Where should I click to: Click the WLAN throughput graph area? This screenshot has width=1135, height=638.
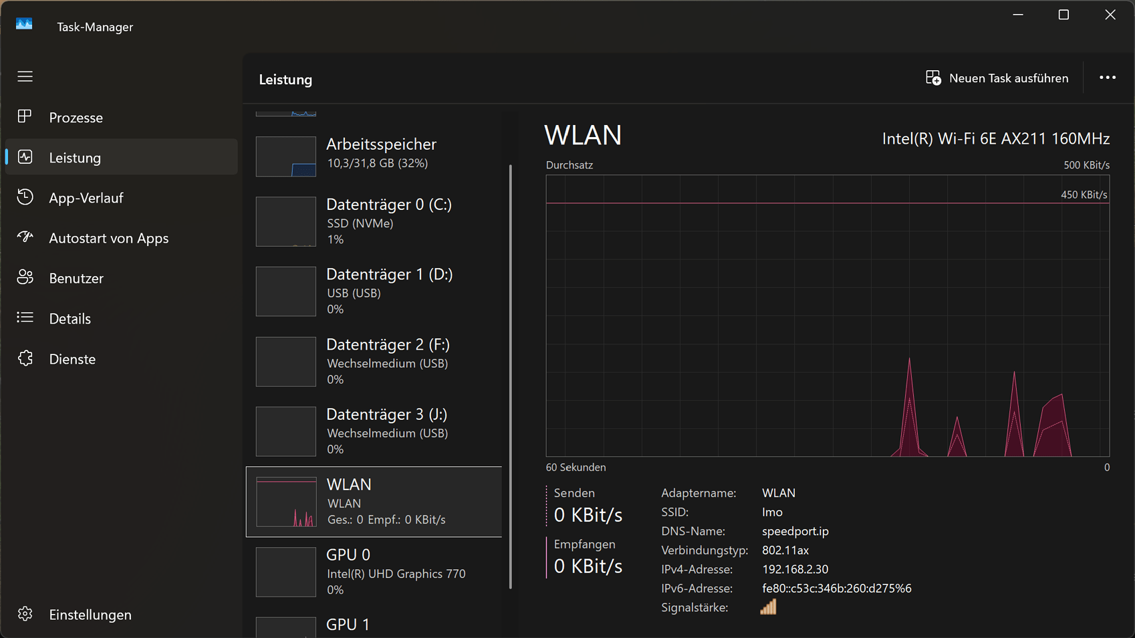coord(828,316)
